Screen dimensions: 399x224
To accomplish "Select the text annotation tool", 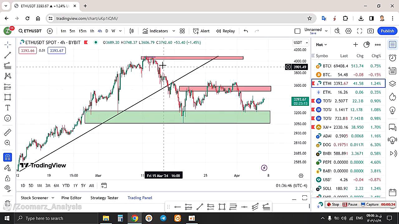I will [8, 108].
